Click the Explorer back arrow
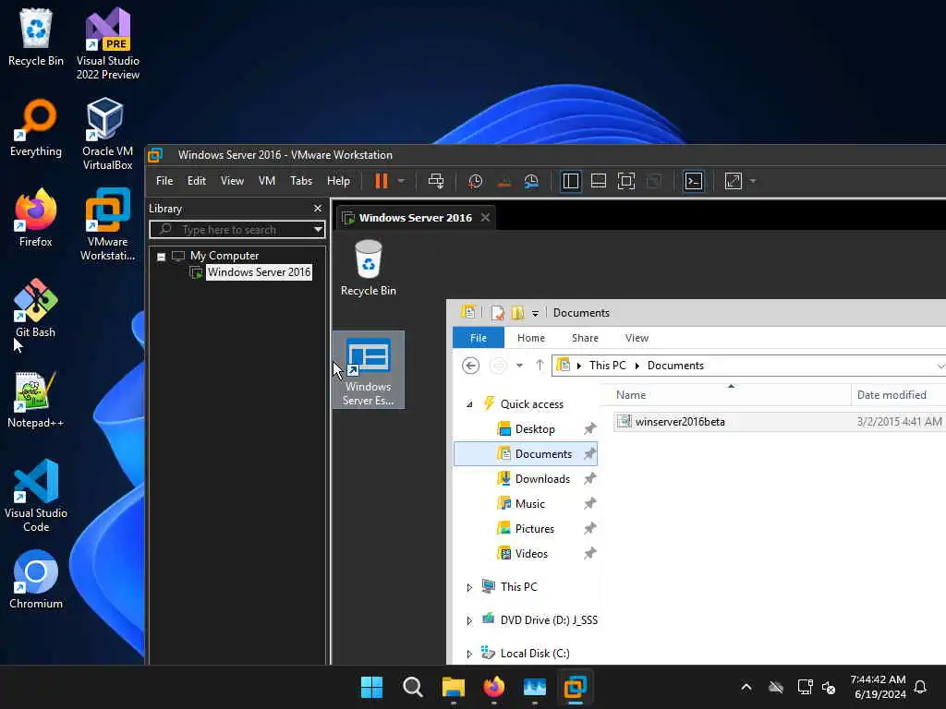This screenshot has height=709, width=946. pos(470,366)
